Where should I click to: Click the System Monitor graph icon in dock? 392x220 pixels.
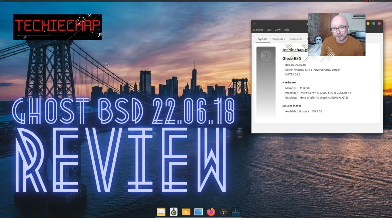pyautogui.click(x=236, y=212)
